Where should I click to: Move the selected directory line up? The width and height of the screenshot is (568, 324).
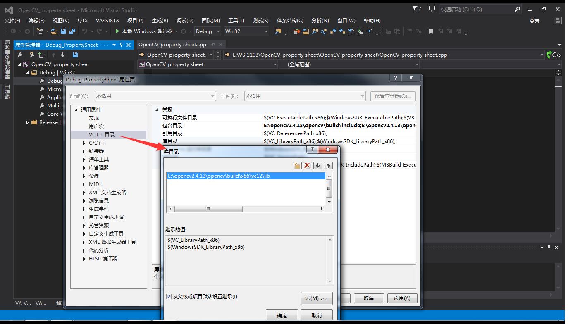pyautogui.click(x=328, y=165)
